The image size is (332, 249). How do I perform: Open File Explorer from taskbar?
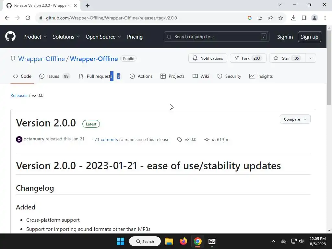[x=169, y=241]
